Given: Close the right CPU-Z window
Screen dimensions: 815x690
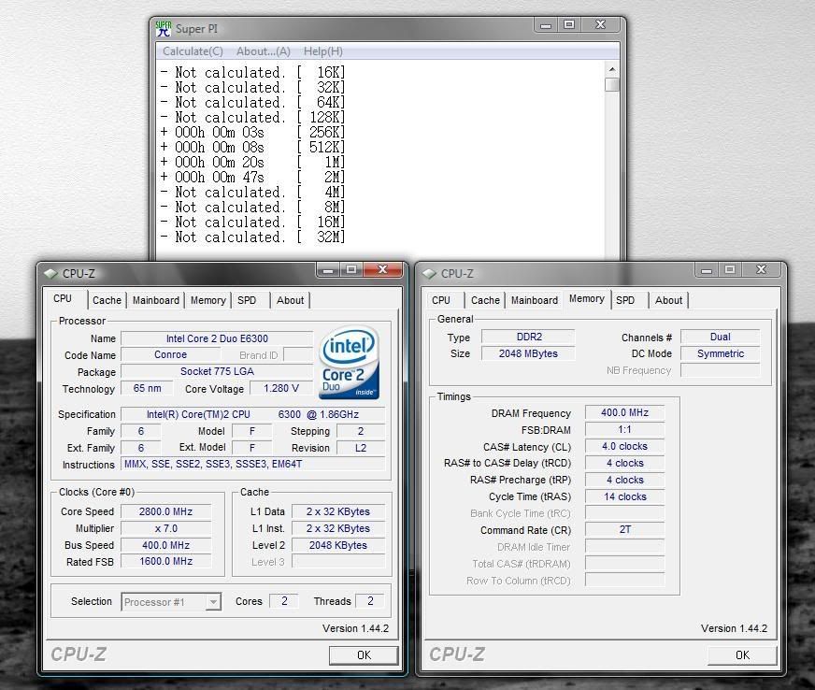Looking at the screenshot, I should tap(761, 270).
